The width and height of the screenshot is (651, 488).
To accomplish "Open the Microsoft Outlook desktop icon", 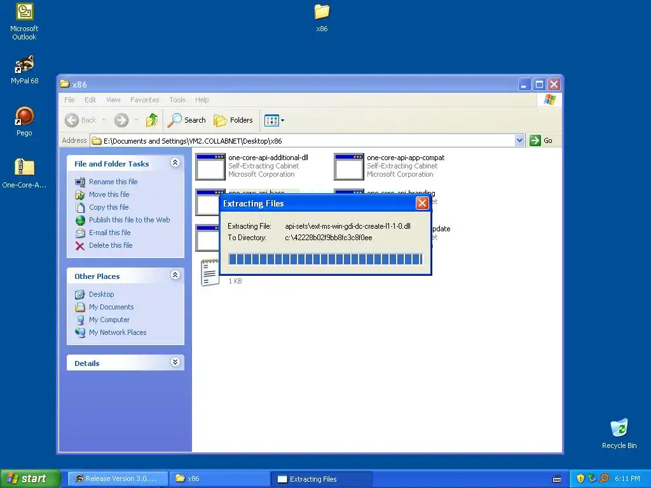I will tap(24, 22).
